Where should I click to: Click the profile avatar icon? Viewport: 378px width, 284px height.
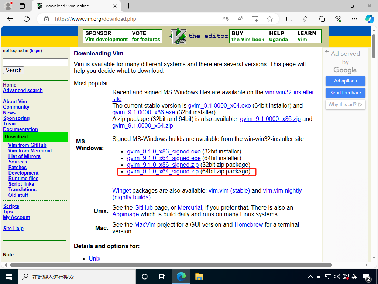click(x=8, y=6)
